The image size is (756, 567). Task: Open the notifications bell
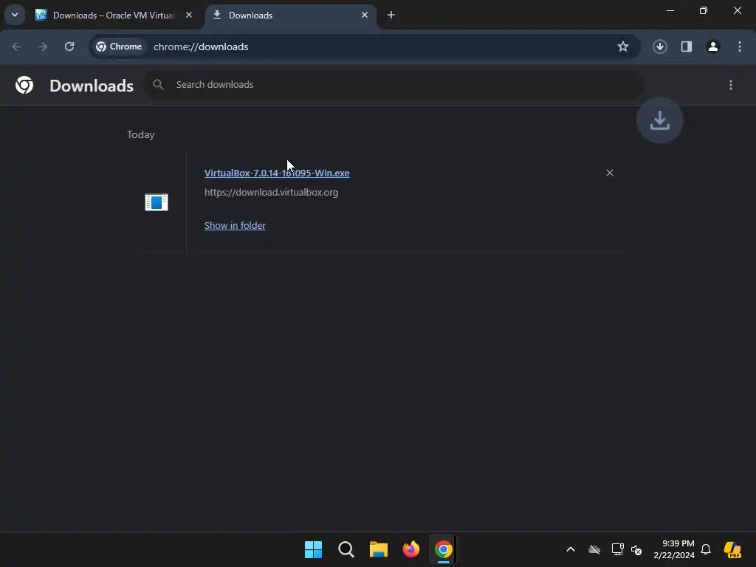706,549
